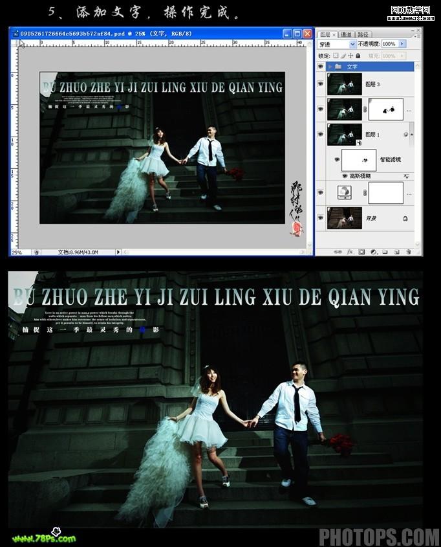The image size is (441, 547).
Task: Select the layer mask thumbnail with black spots
Action: pos(386,109)
